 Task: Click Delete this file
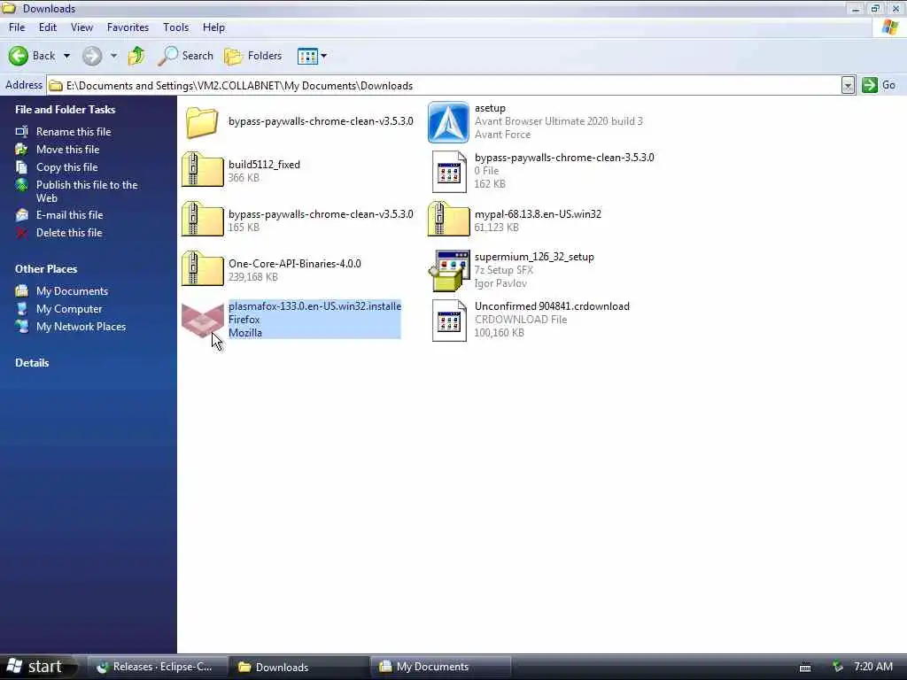coord(69,233)
